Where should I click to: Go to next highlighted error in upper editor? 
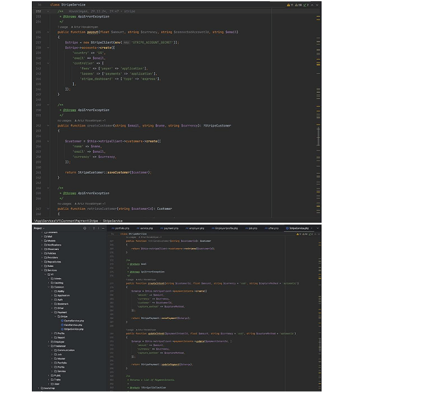pyautogui.click(x=317, y=5)
